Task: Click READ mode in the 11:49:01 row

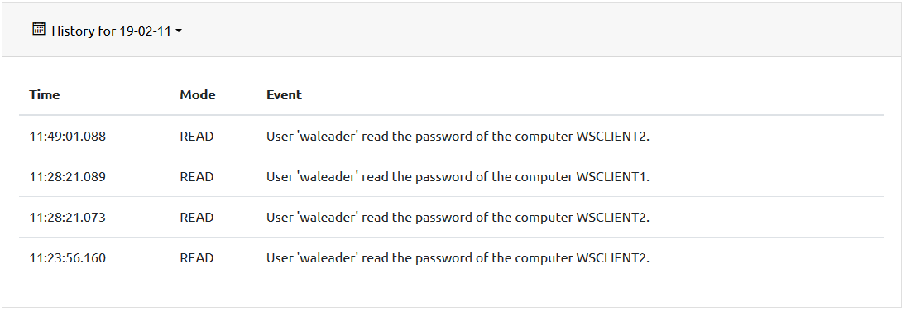Action: 197,137
